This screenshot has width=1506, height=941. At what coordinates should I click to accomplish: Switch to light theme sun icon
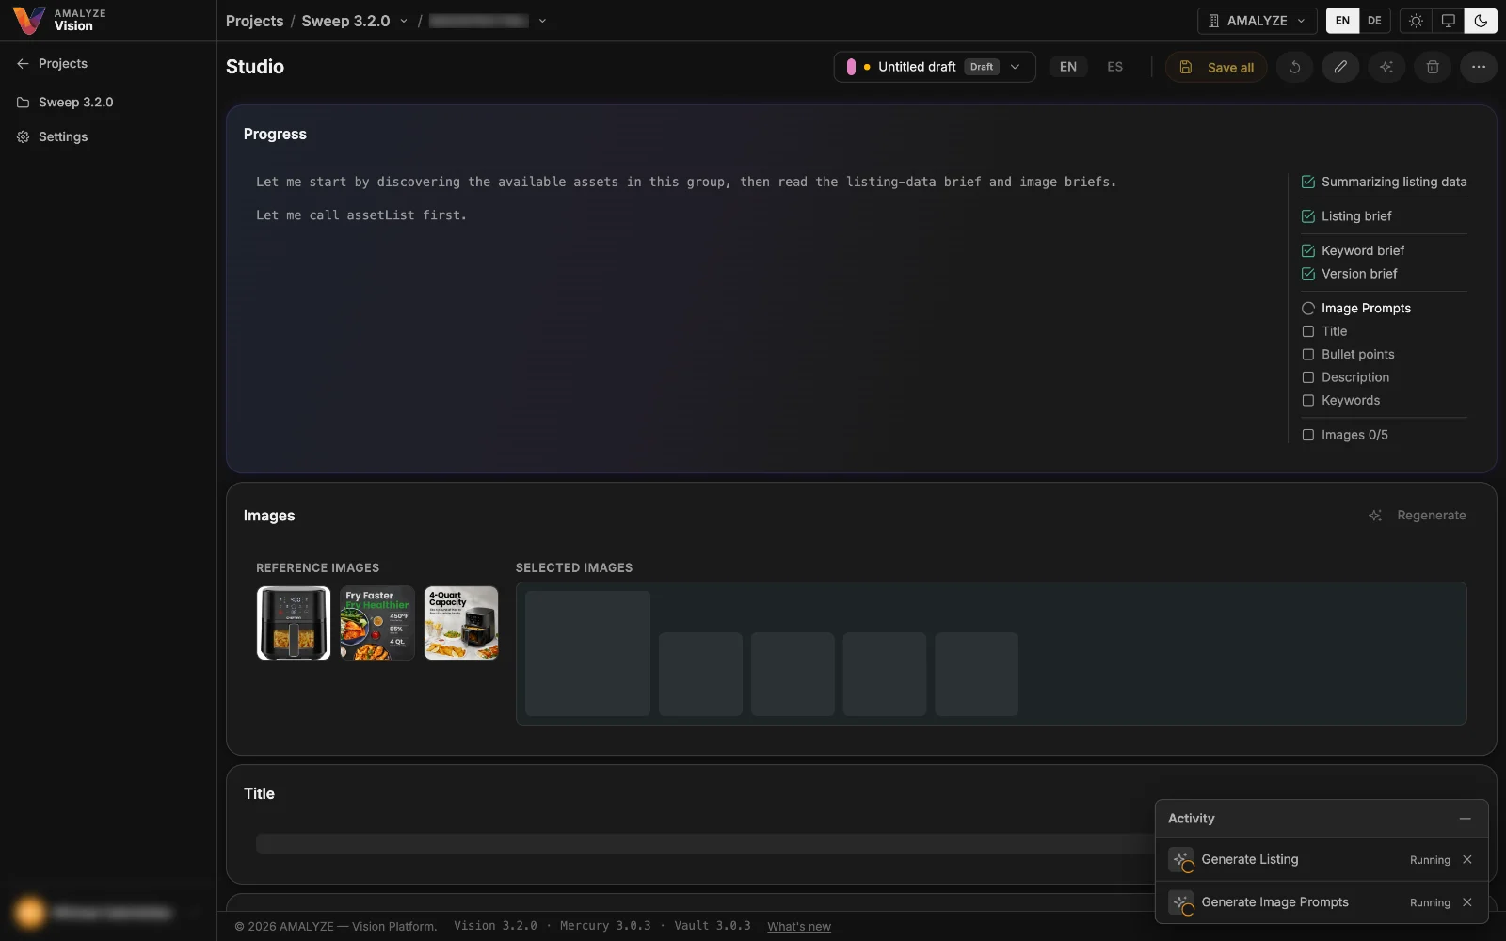click(1416, 21)
